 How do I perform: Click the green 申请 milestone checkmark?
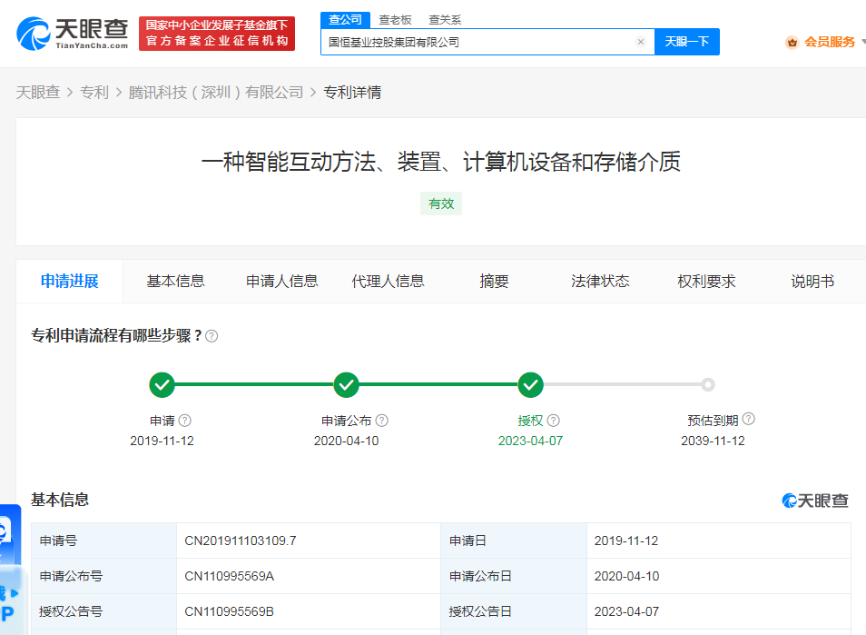point(162,385)
